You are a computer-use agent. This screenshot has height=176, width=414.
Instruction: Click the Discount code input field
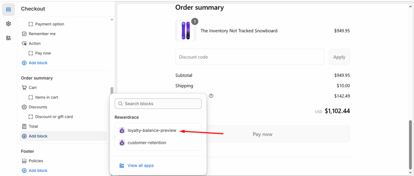(x=249, y=57)
